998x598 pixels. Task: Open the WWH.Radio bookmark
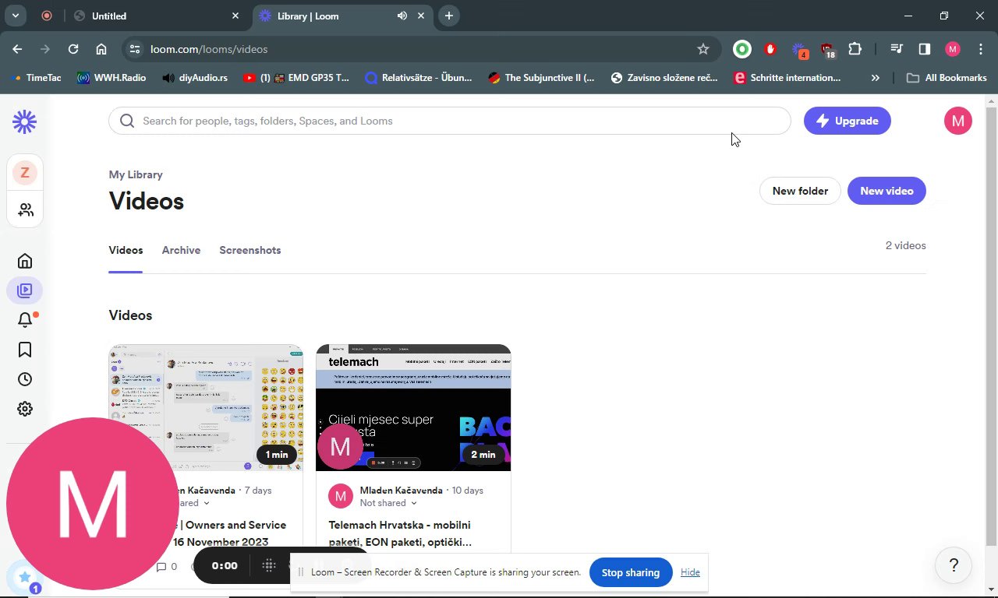pyautogui.click(x=111, y=78)
